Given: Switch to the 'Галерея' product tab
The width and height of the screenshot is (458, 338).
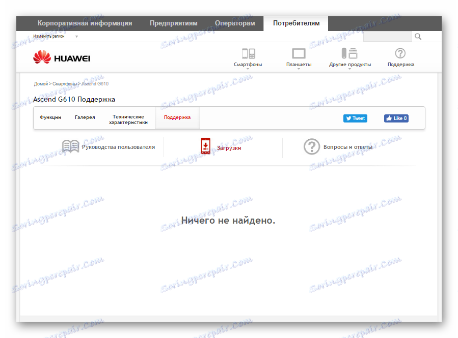Looking at the screenshot, I should pyautogui.click(x=85, y=117).
